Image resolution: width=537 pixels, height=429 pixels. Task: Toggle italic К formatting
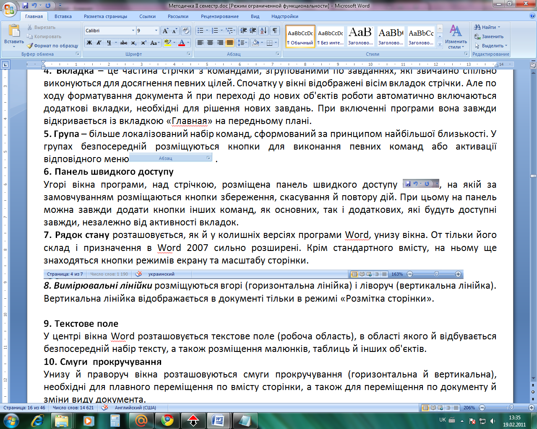pyautogui.click(x=99, y=43)
